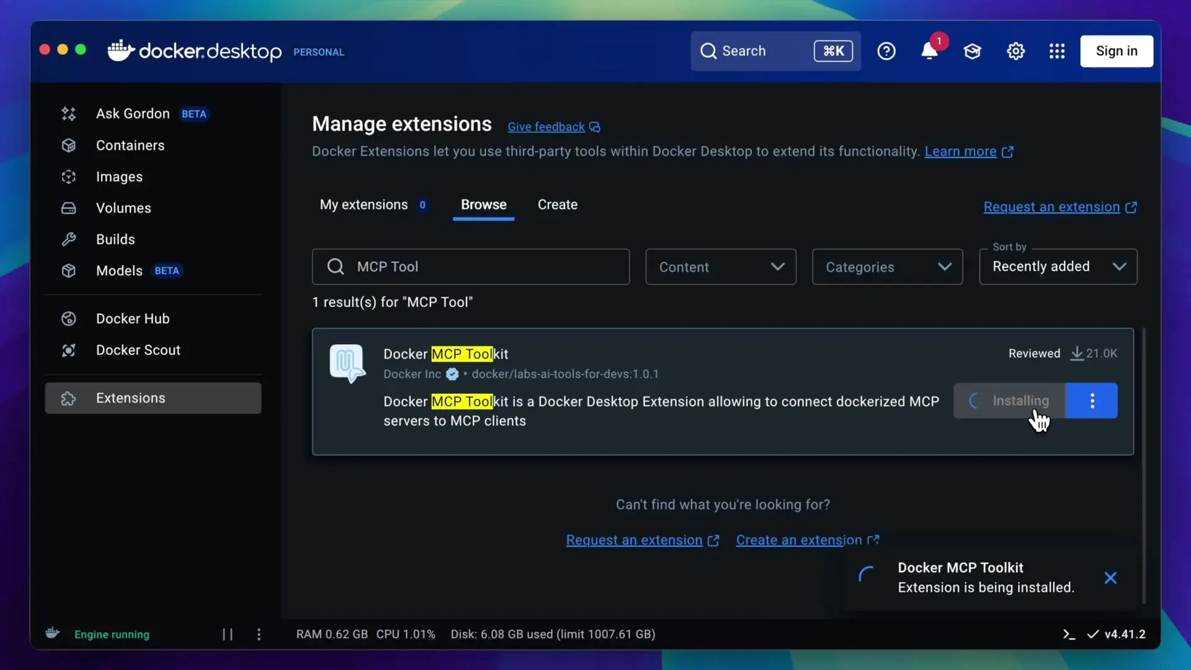Click the download count 21.0K icon
This screenshot has width=1191, height=670.
[1077, 354]
